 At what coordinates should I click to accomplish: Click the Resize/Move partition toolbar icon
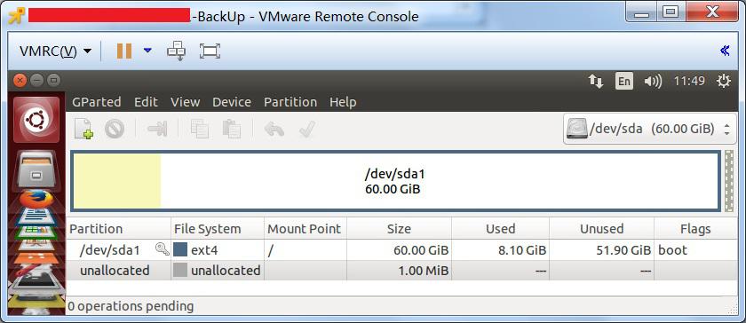[x=157, y=129]
